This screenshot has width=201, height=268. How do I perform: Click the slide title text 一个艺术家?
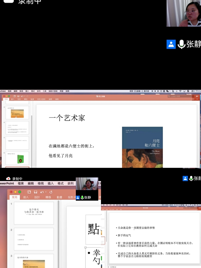(67, 118)
